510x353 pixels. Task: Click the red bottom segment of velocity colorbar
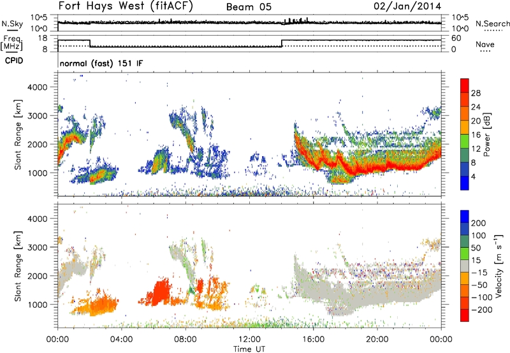pyautogui.click(x=465, y=315)
